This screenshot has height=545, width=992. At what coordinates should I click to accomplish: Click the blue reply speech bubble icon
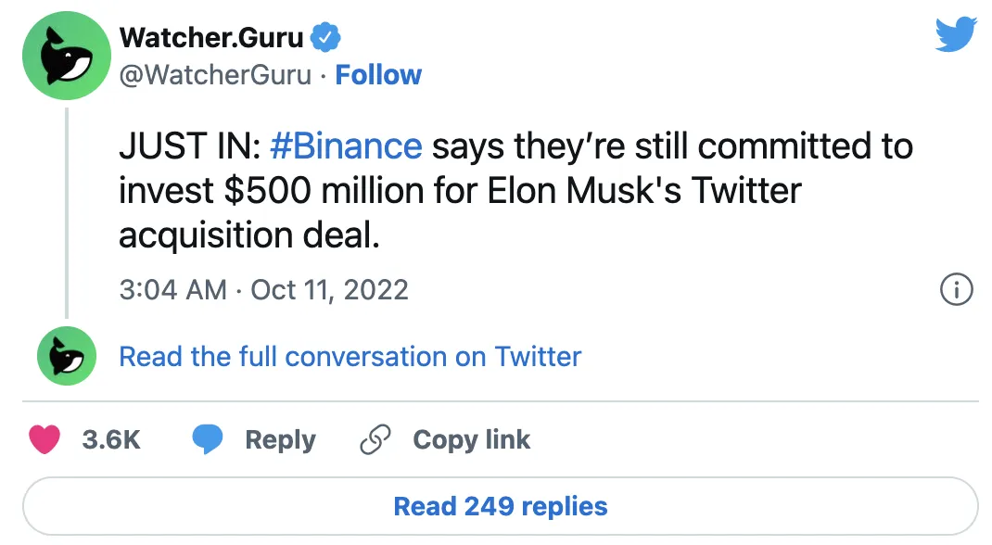click(x=208, y=439)
